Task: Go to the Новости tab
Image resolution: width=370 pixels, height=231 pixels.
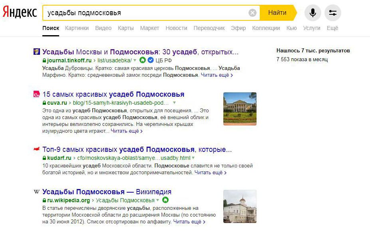Action: pos(176,28)
